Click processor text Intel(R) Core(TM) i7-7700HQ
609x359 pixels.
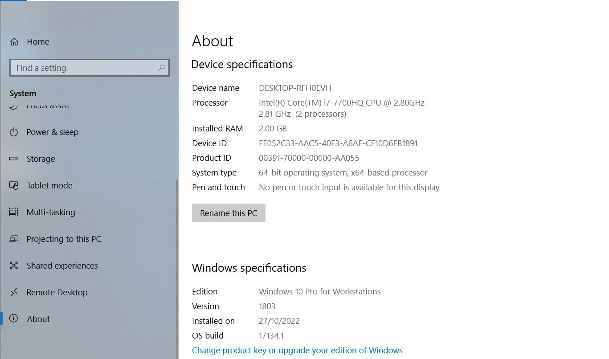(x=342, y=102)
